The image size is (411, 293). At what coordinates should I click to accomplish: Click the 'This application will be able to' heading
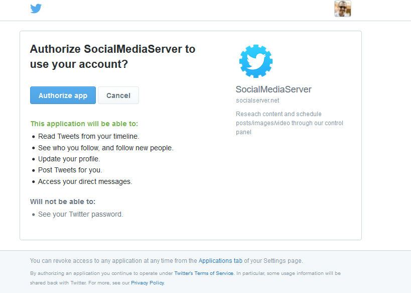click(84, 124)
